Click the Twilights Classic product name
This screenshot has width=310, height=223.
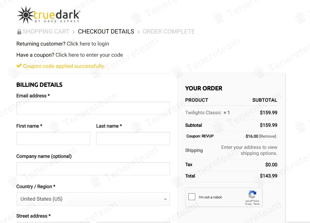(203, 113)
